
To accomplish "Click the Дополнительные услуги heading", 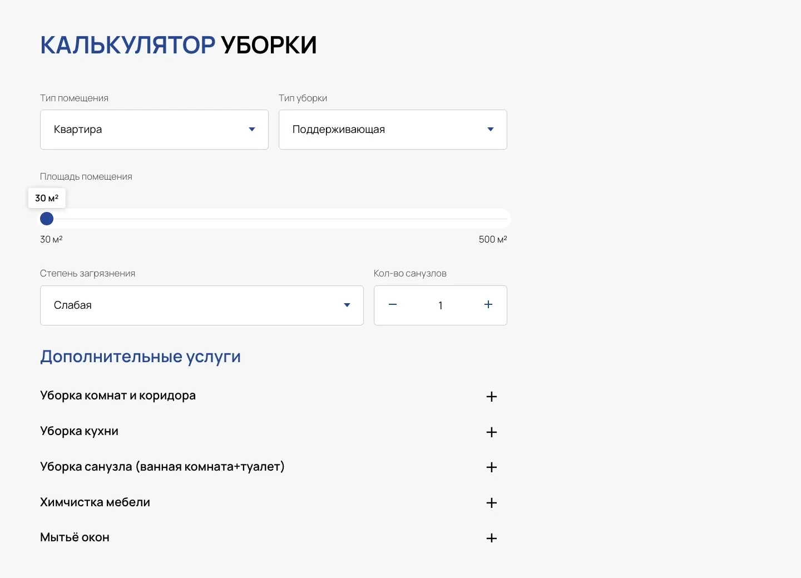I will 140,357.
